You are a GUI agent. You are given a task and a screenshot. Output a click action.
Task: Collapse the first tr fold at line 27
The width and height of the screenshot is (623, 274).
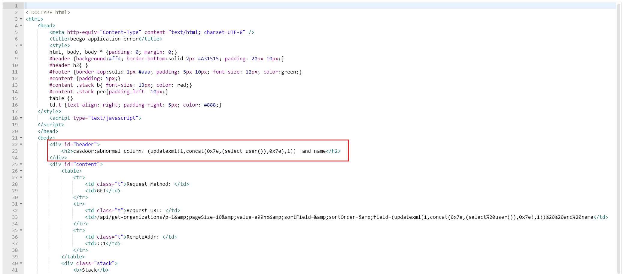tap(21, 177)
